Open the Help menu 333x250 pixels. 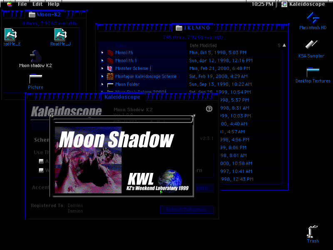coord(54,4)
